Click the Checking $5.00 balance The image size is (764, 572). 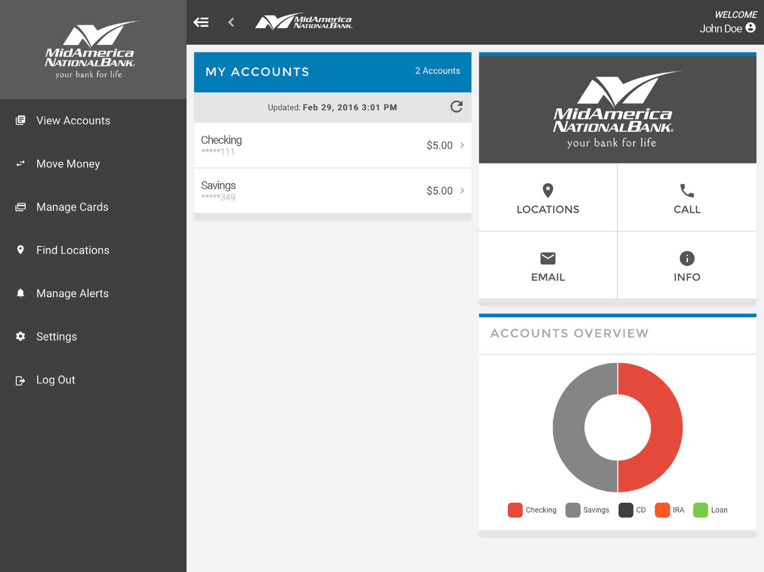tap(439, 145)
